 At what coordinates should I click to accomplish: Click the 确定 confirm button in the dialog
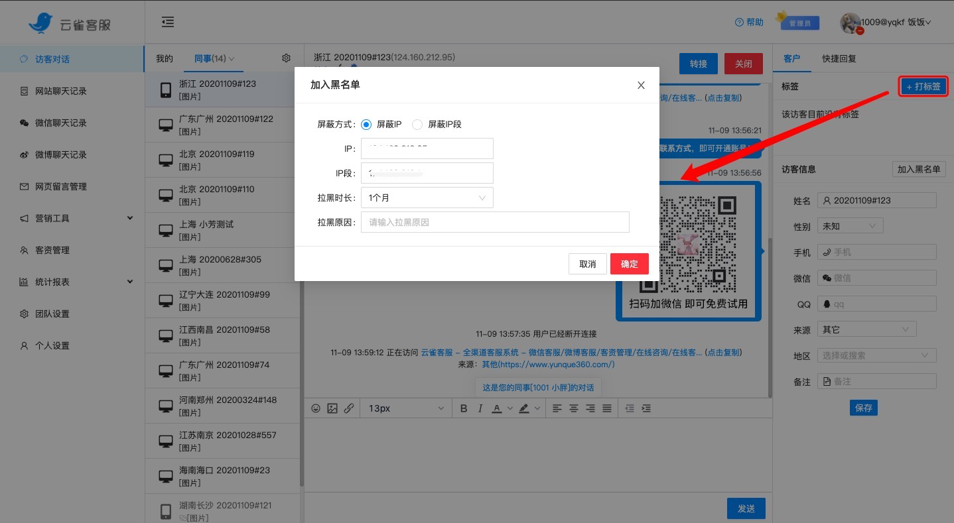(629, 263)
